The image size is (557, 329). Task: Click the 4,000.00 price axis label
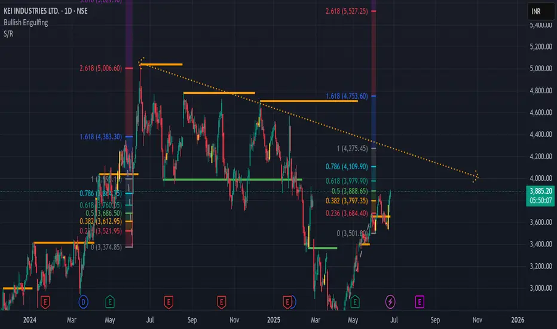tap(541, 178)
